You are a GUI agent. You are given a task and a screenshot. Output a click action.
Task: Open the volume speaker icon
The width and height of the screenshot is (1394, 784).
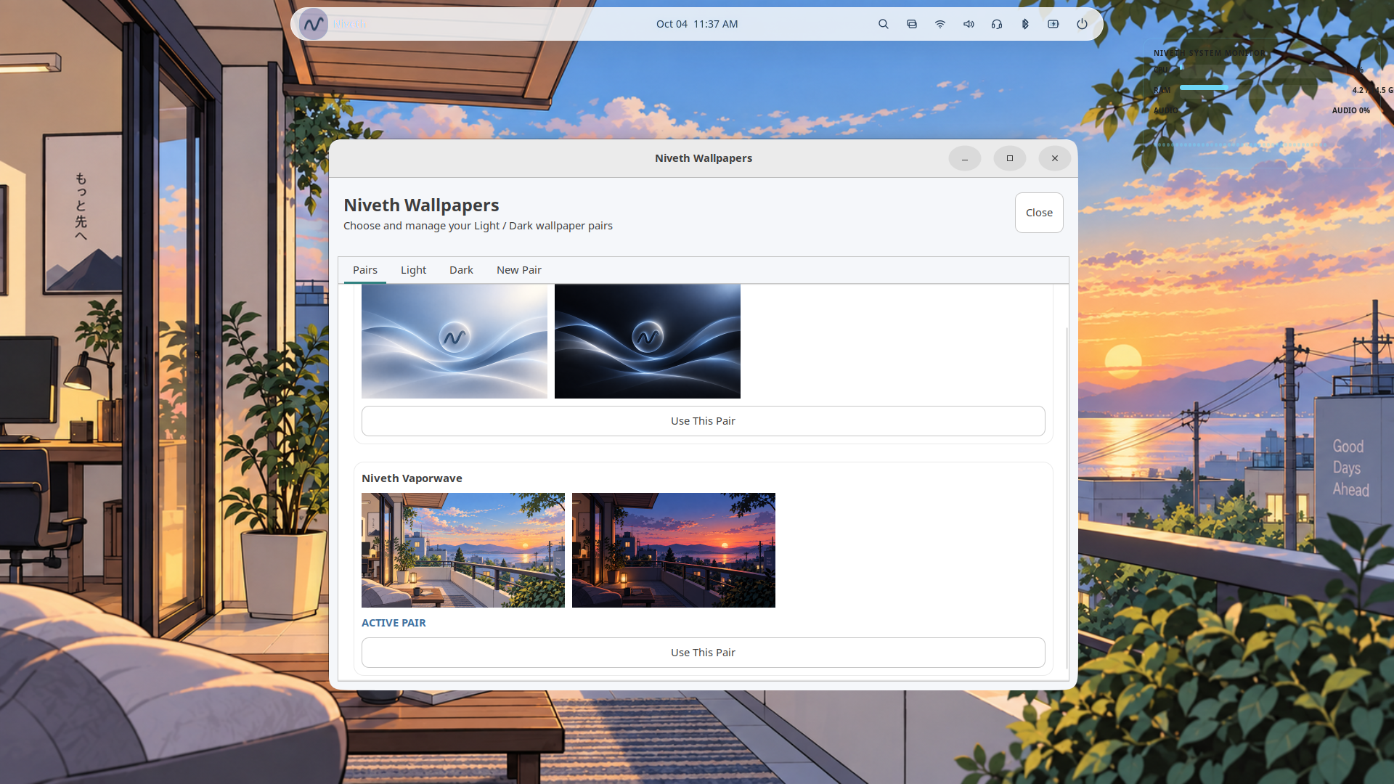coord(969,24)
